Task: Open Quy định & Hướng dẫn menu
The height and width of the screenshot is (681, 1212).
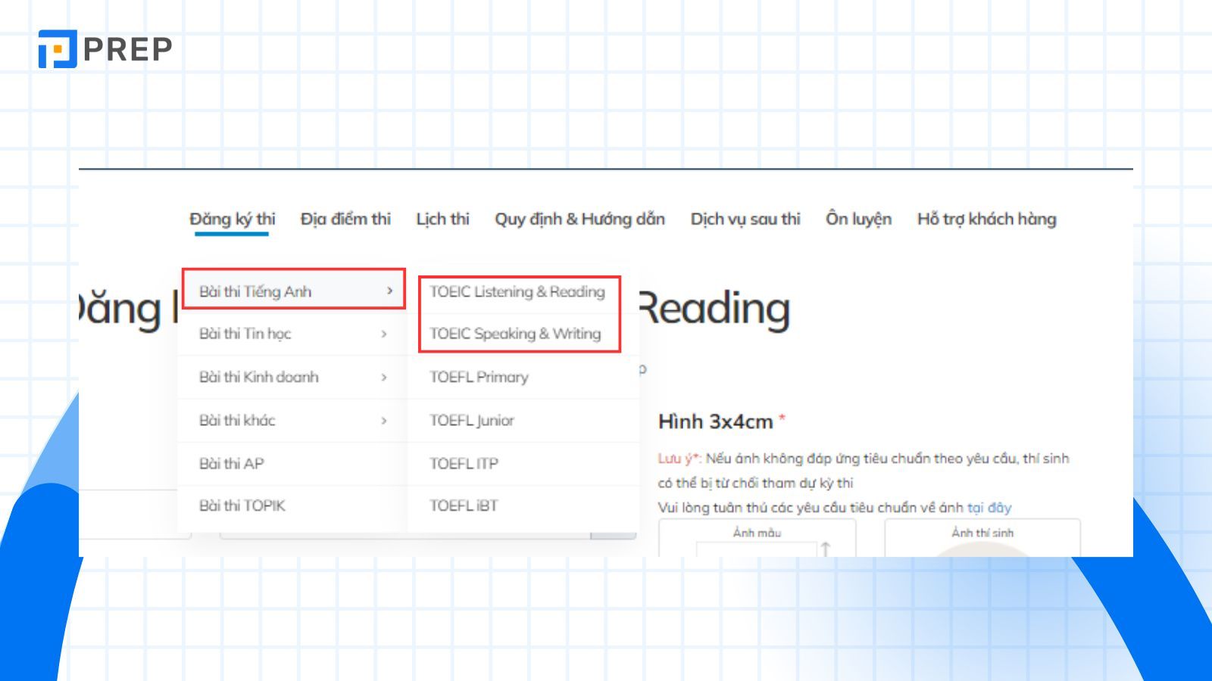Action: pyautogui.click(x=579, y=219)
